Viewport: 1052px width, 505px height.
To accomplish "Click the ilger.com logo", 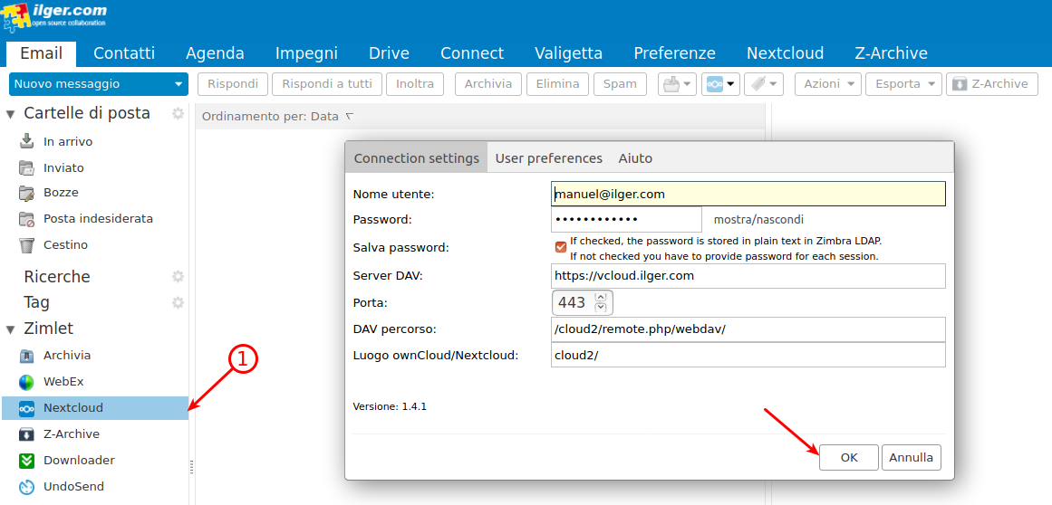I will [x=54, y=16].
